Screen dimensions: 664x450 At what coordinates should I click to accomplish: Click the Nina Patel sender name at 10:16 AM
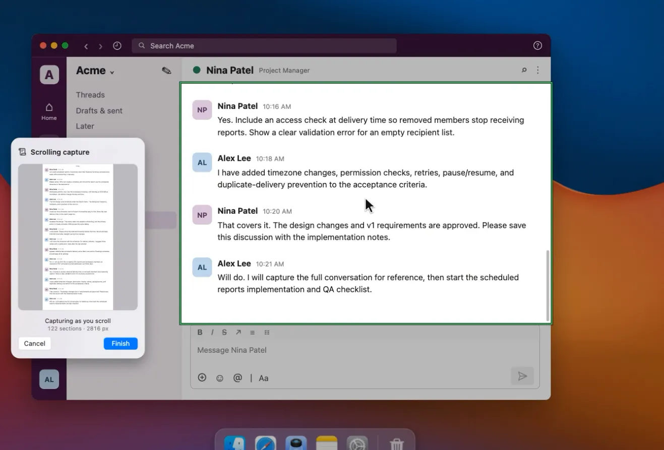click(237, 106)
